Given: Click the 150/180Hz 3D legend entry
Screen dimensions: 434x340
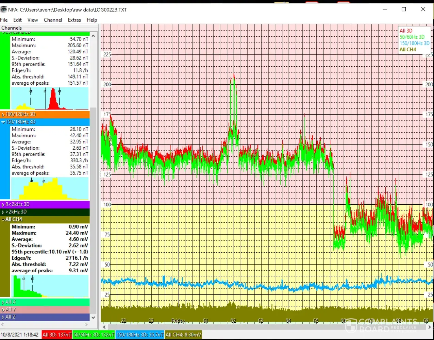Looking at the screenshot, I should [x=414, y=43].
